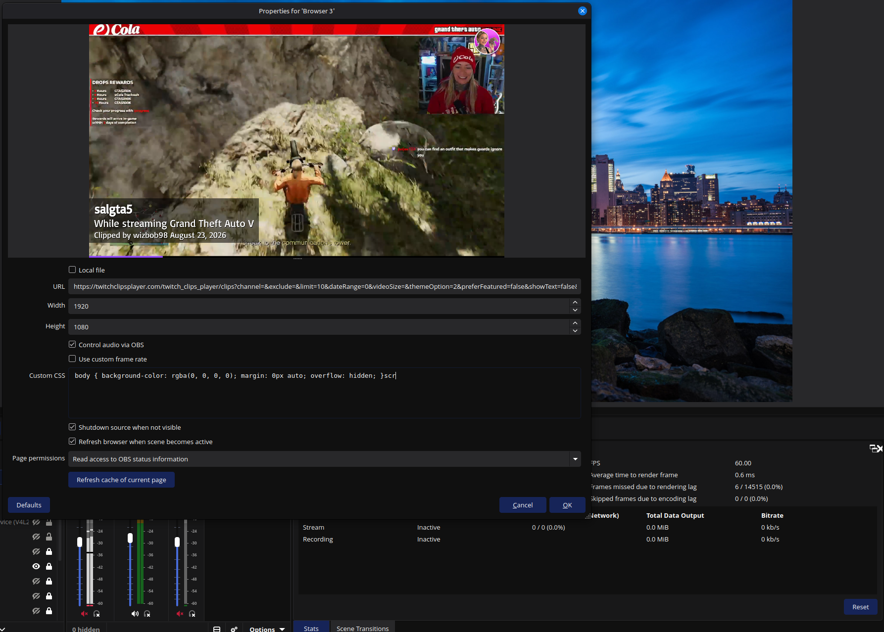
Task: Open the Page permissions dropdown
Action: tap(324, 459)
